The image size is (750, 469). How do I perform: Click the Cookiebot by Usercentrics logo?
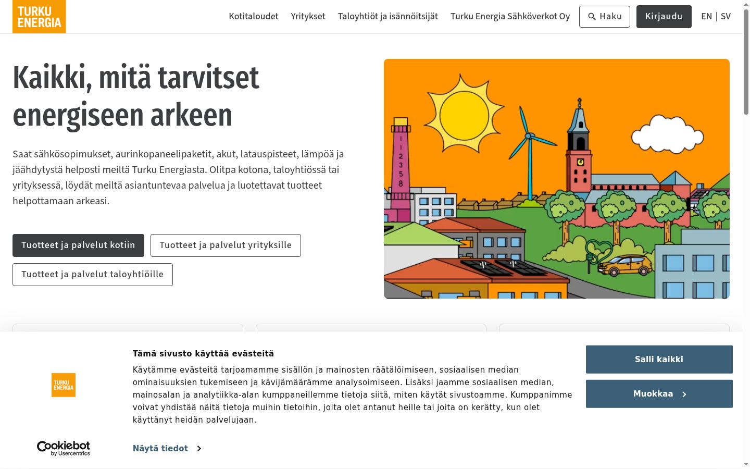[x=64, y=448]
